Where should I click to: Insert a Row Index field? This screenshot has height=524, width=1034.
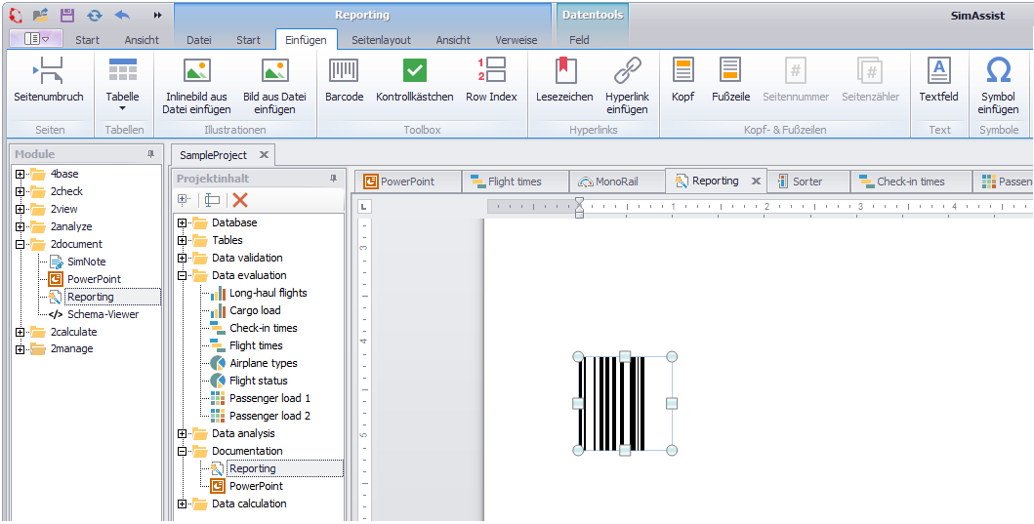pos(491,80)
